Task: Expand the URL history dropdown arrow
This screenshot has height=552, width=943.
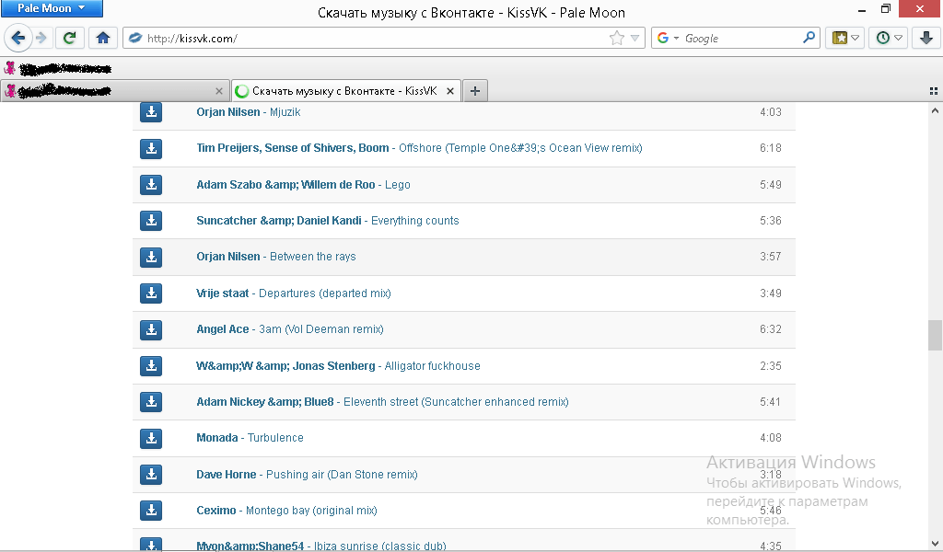Action: pyautogui.click(x=634, y=38)
